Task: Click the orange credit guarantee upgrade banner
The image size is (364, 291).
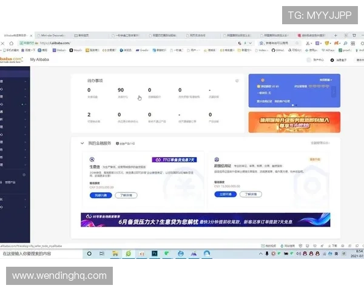Action: tap(294, 122)
